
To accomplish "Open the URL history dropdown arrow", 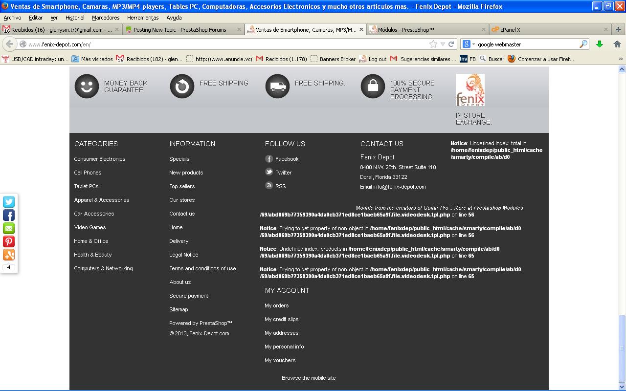I will click(443, 44).
